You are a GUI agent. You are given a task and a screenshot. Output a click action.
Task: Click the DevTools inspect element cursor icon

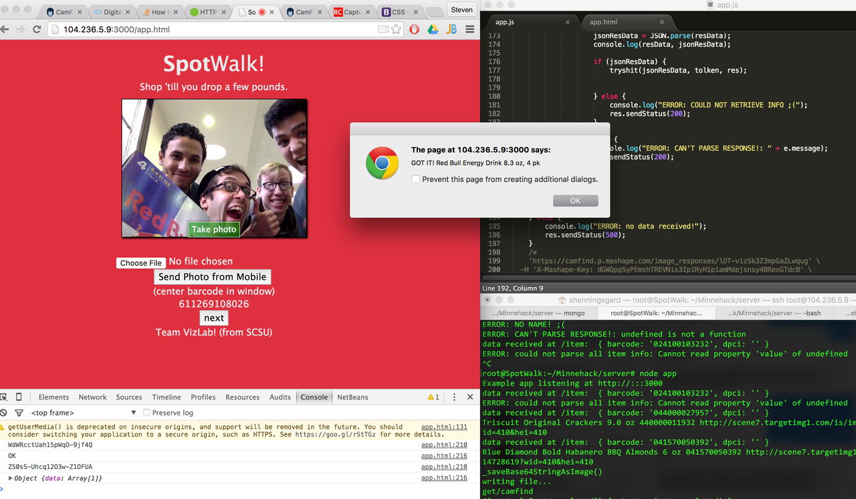[5, 397]
